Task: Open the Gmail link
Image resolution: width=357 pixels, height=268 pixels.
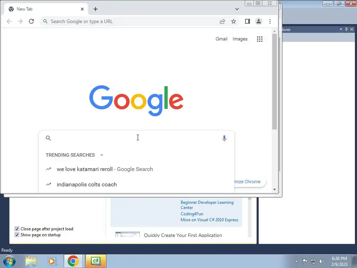Action: pos(221,39)
